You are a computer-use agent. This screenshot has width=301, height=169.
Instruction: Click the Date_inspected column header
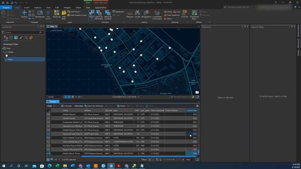coord(157,111)
